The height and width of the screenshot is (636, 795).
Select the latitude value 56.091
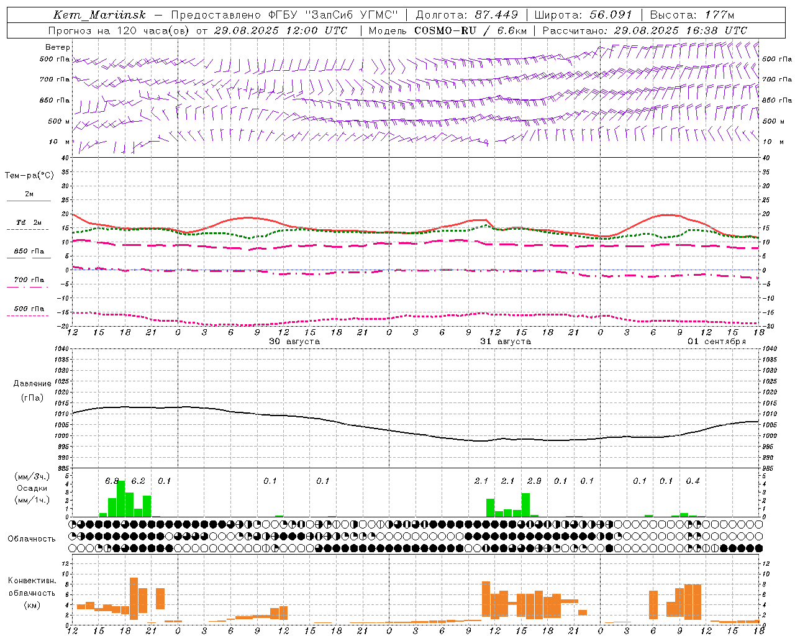point(611,15)
